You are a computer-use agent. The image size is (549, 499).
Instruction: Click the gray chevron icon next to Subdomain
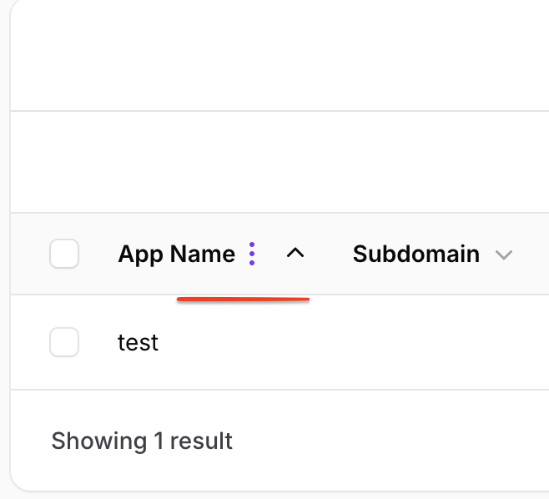(503, 255)
